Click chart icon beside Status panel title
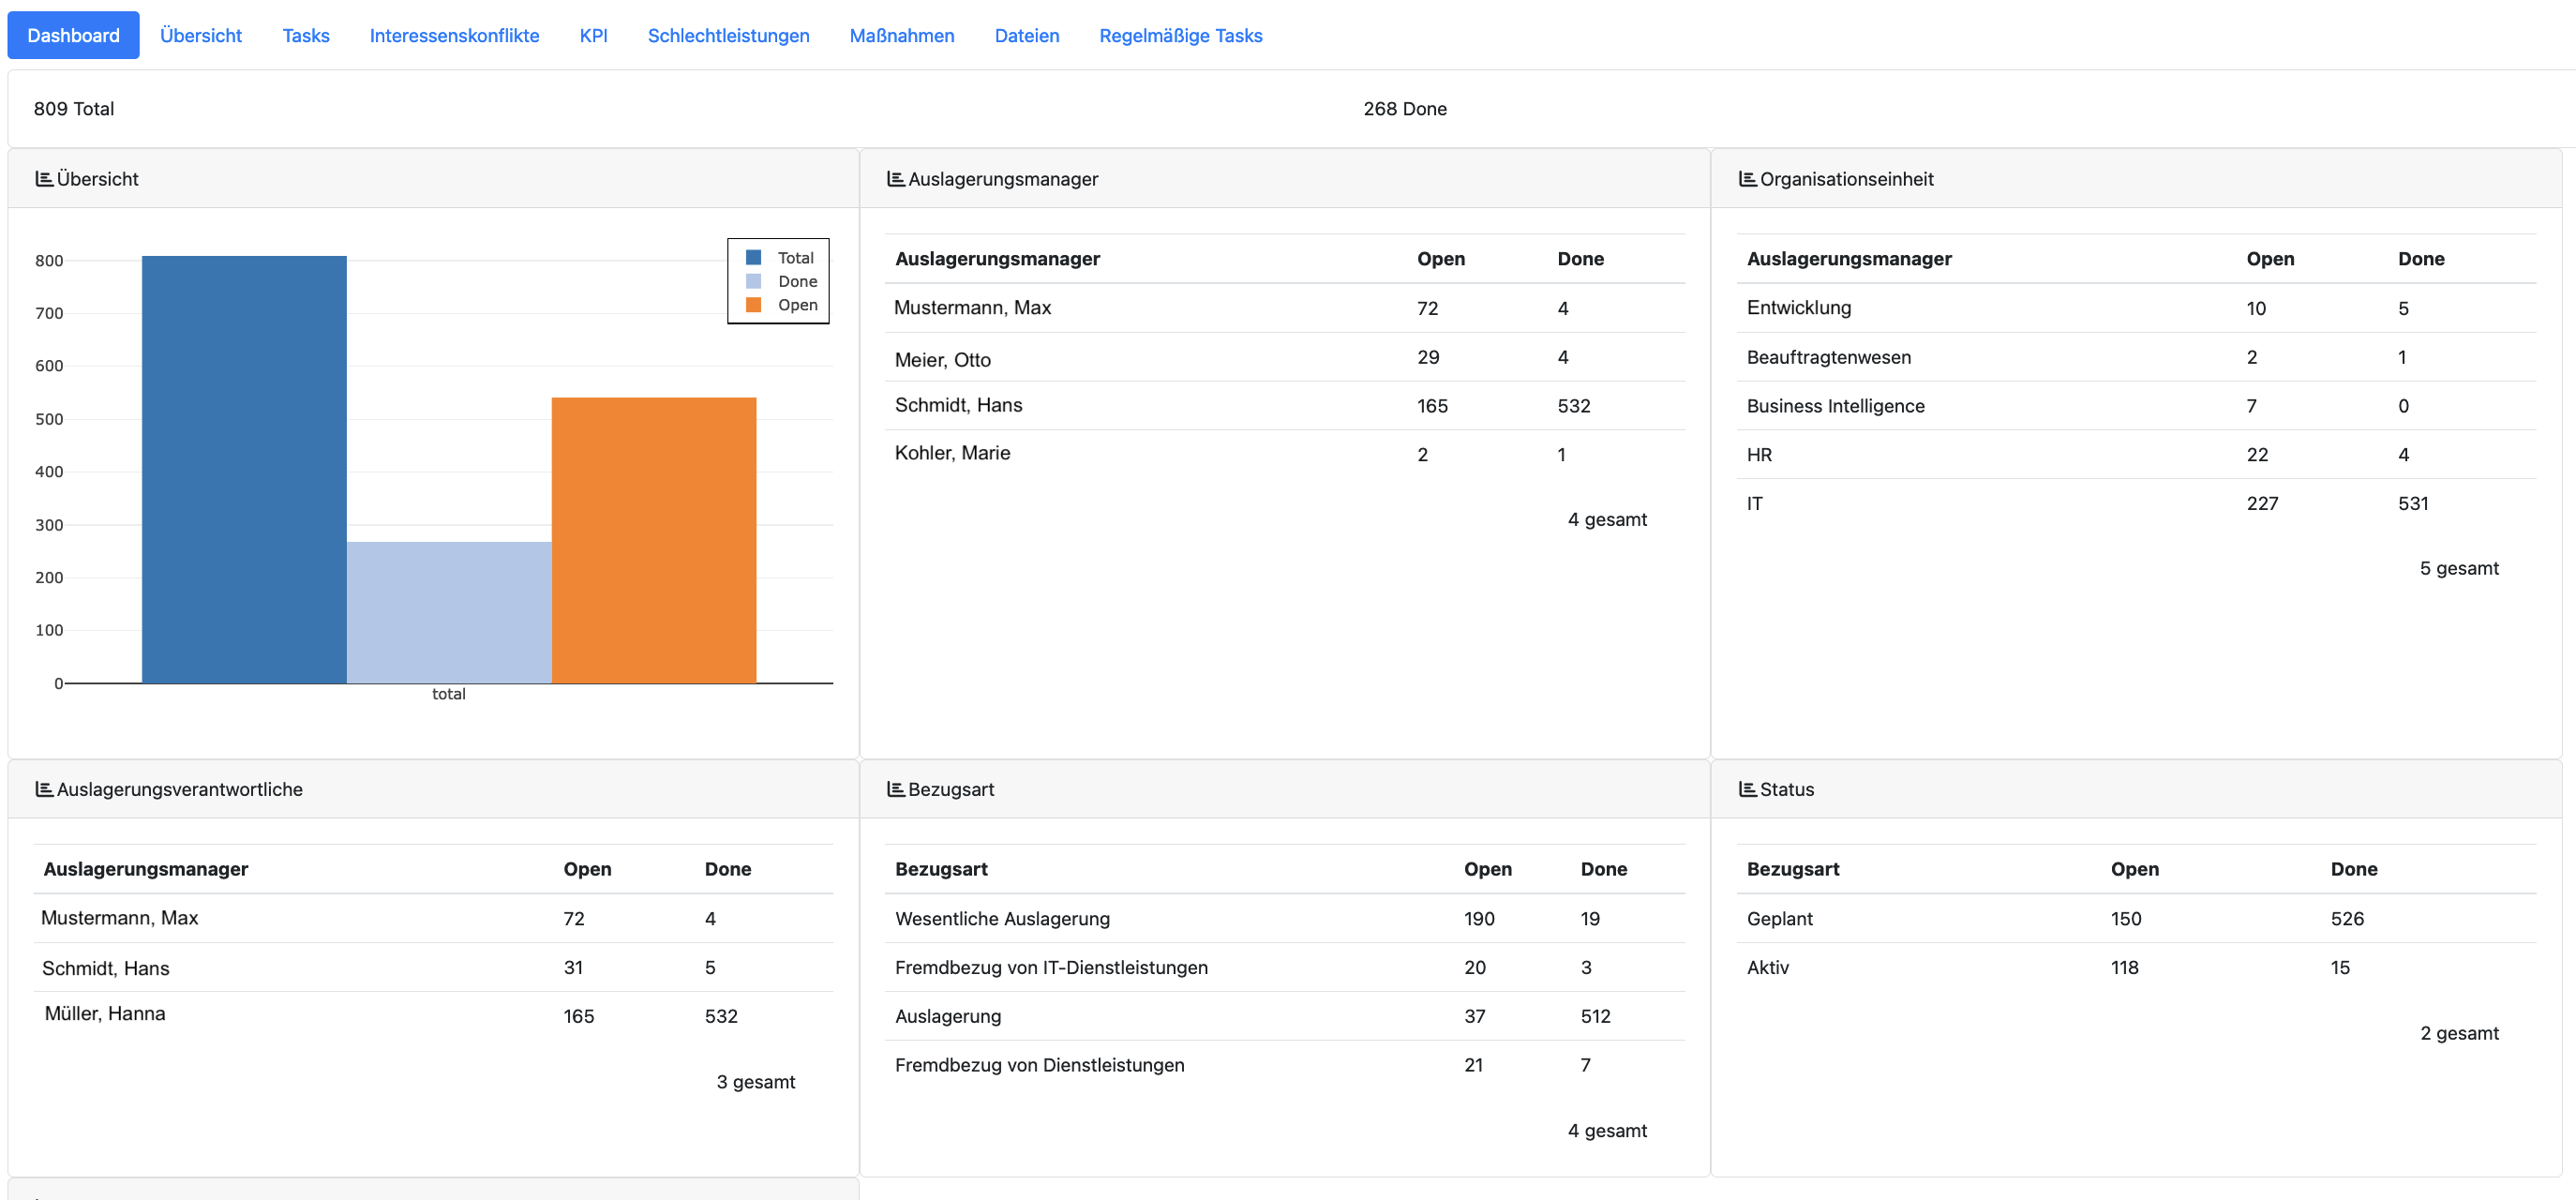2576x1200 pixels. tap(1747, 789)
